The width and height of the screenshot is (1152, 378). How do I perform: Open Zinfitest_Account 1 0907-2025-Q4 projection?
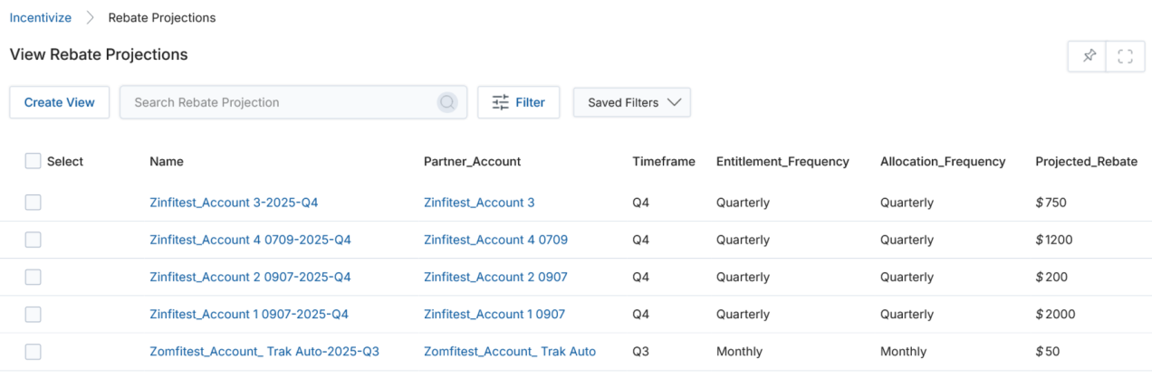click(x=249, y=314)
